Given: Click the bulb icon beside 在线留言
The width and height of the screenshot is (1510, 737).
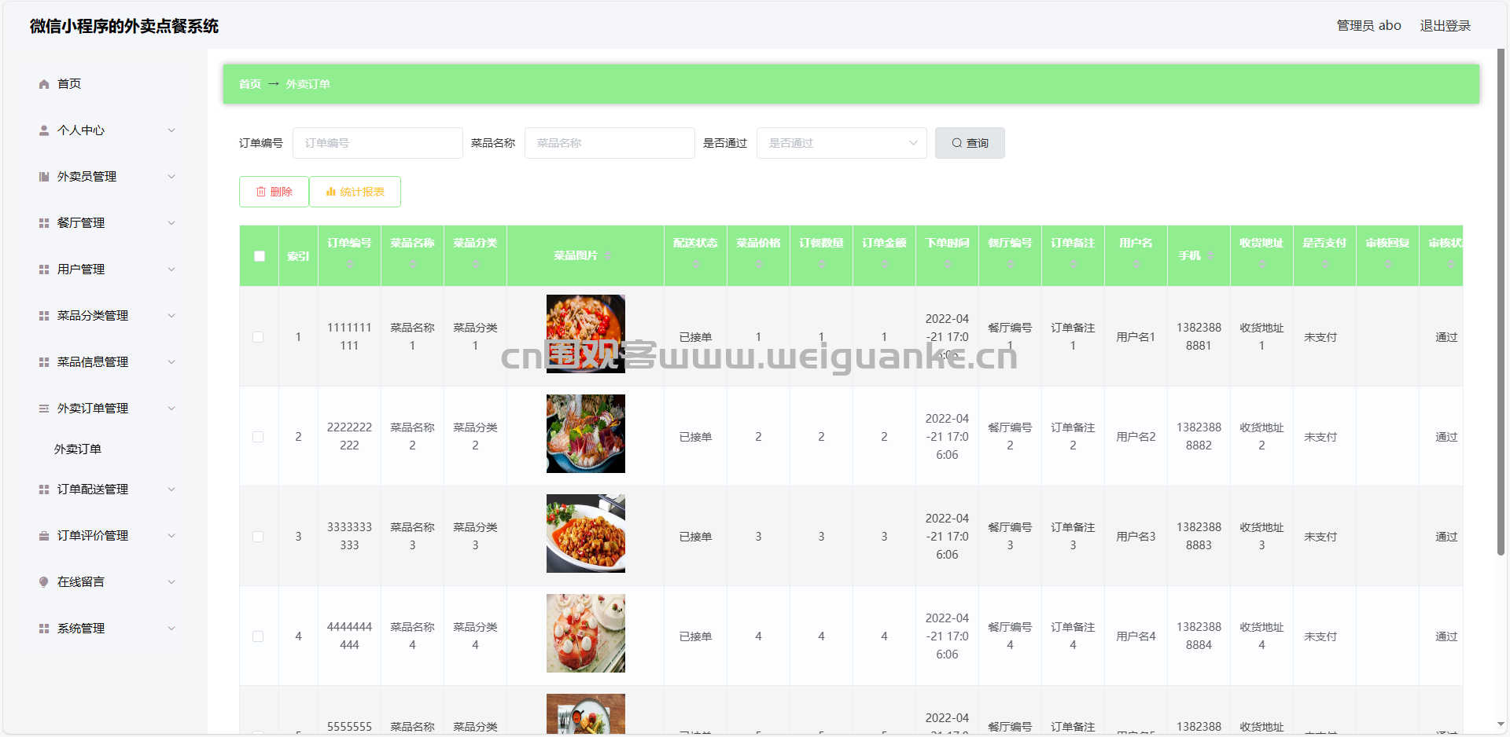Looking at the screenshot, I should pyautogui.click(x=44, y=582).
